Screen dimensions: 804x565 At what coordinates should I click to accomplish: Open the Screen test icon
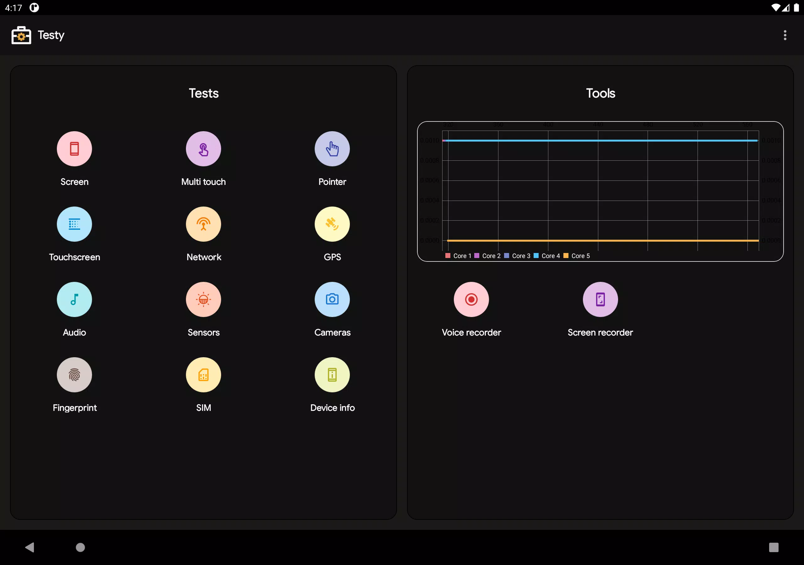(74, 149)
